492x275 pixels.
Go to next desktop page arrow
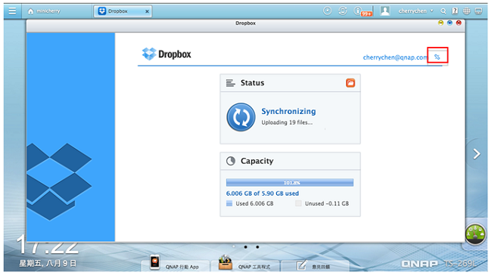pos(477,154)
